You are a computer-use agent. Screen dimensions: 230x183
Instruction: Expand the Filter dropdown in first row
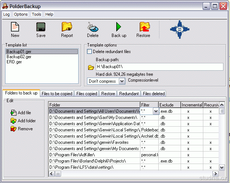155,111
